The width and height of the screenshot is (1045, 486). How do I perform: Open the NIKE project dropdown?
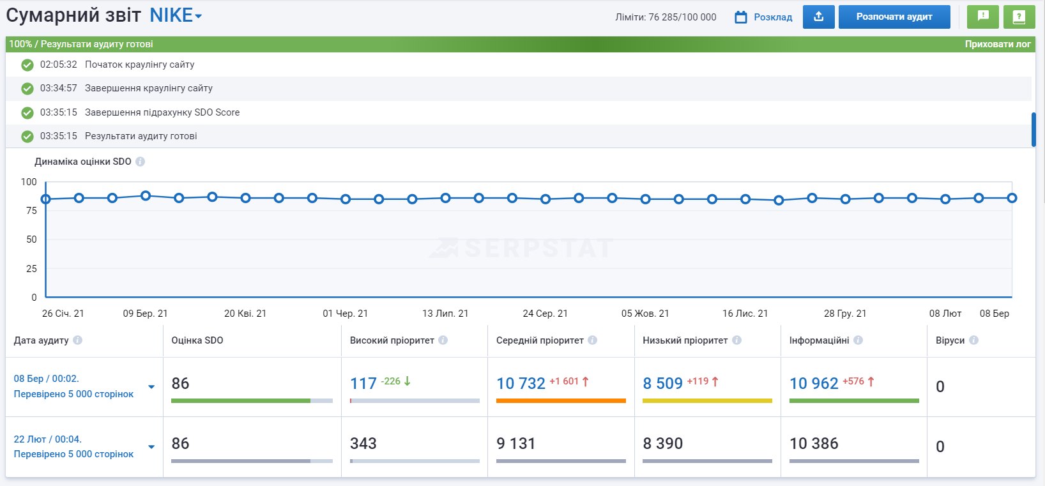click(x=176, y=15)
